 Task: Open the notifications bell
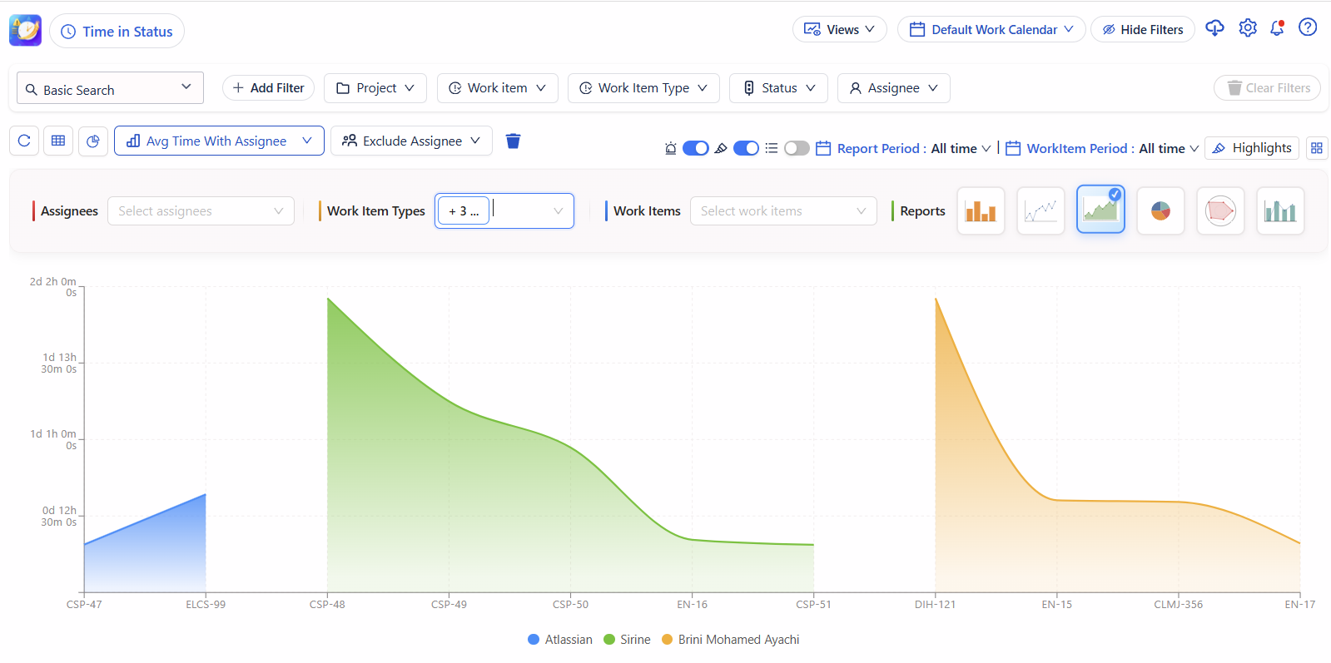[1277, 28]
